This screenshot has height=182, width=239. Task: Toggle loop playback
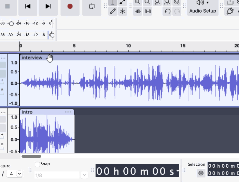92,6
